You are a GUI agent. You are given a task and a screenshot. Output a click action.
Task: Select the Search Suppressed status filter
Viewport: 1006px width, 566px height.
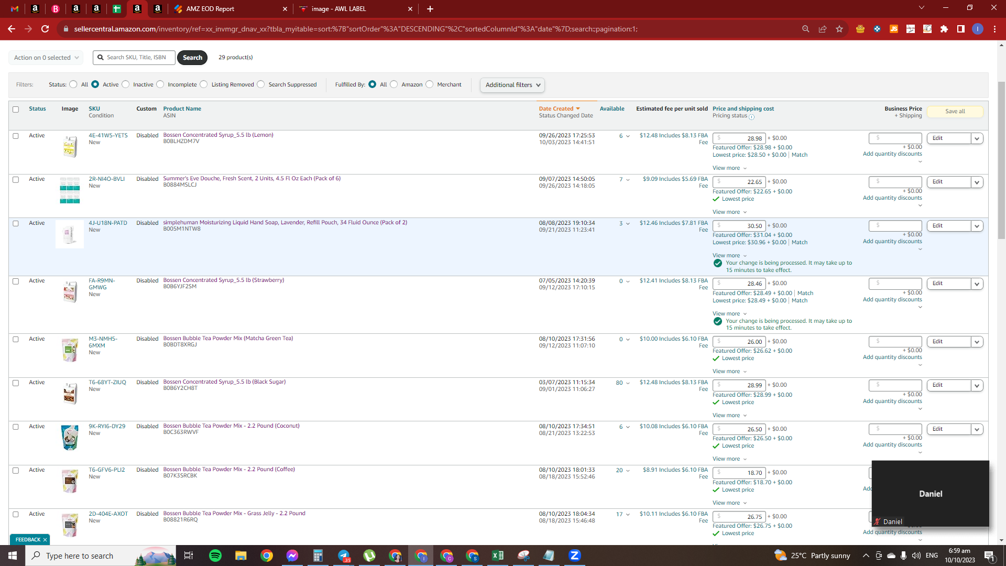261,84
